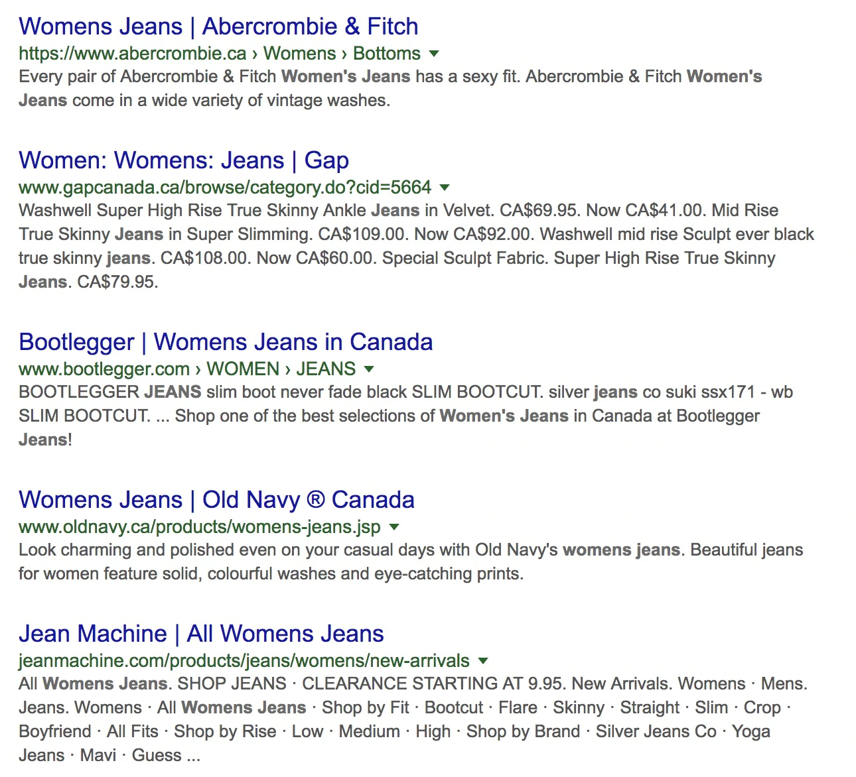Expand the arrow beside the jeanmachine.com URL
856x777 pixels.
click(x=483, y=661)
